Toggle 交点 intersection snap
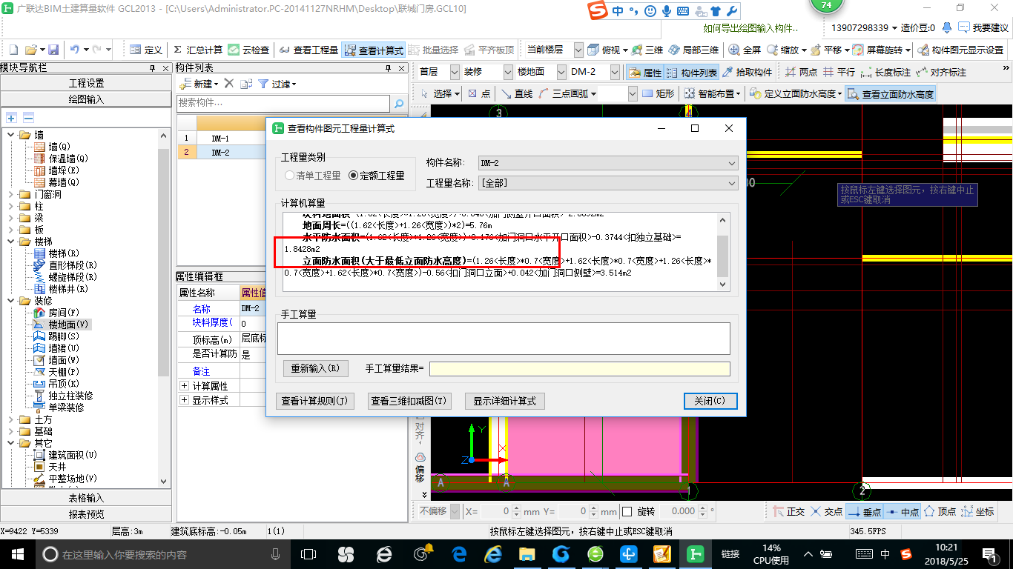This screenshot has width=1013, height=569. coord(826,511)
